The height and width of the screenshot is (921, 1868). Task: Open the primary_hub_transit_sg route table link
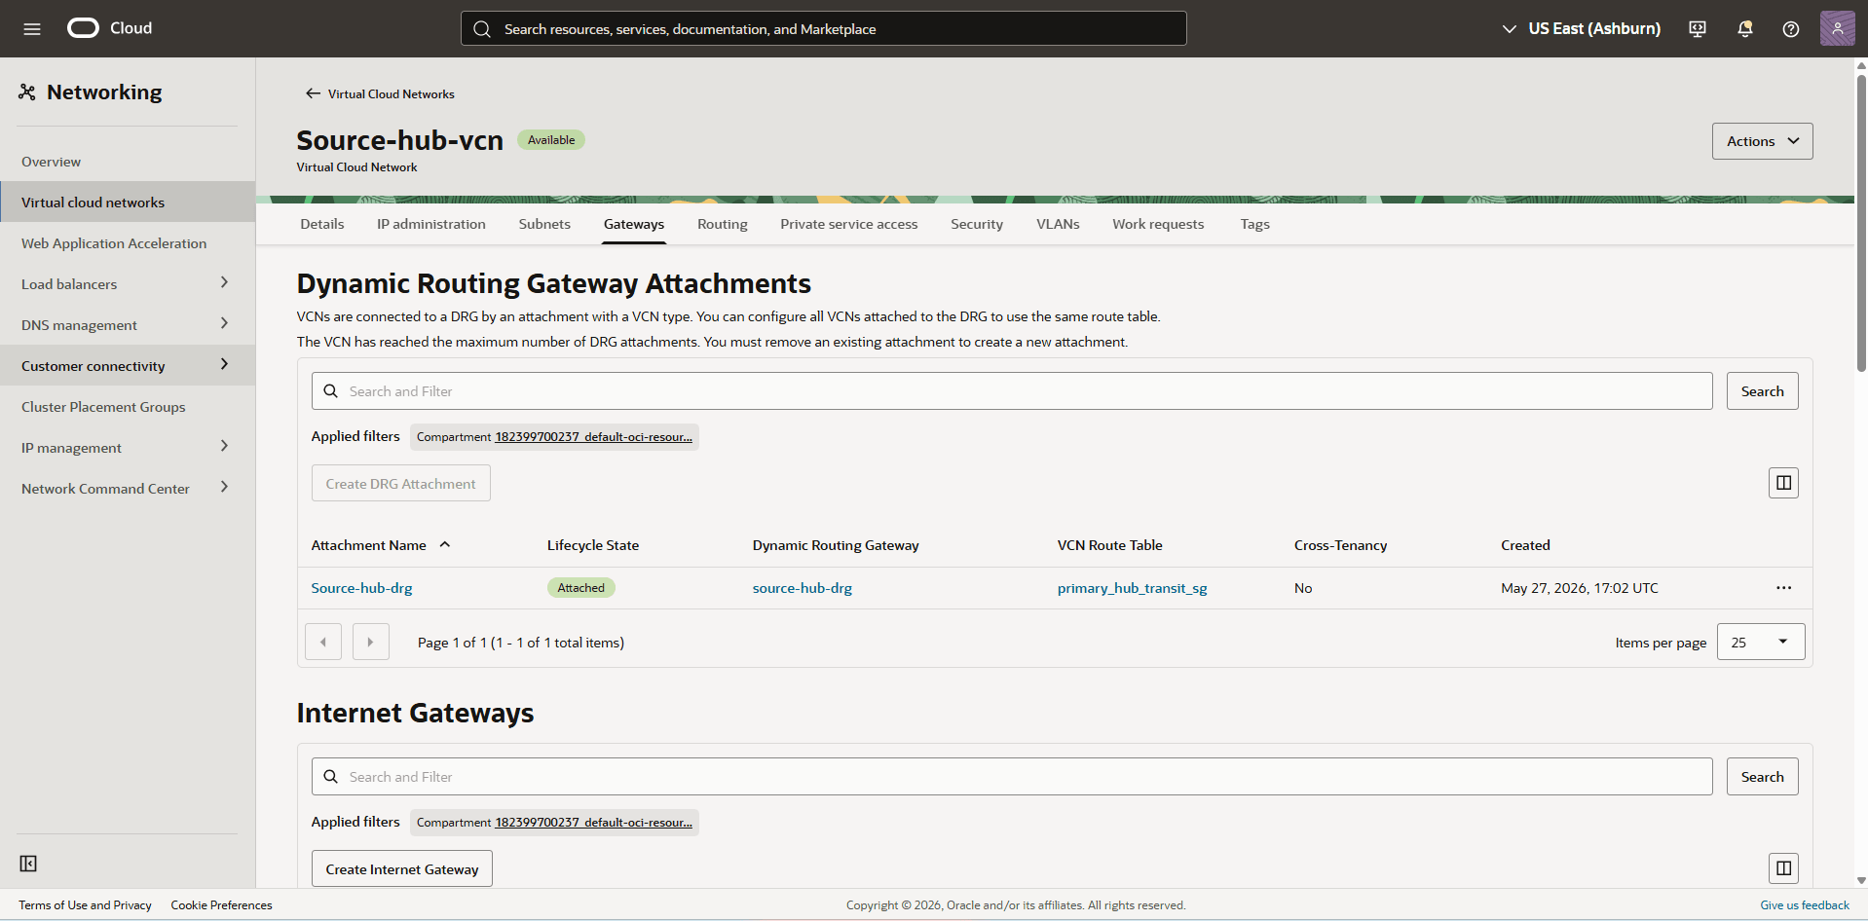click(1132, 588)
